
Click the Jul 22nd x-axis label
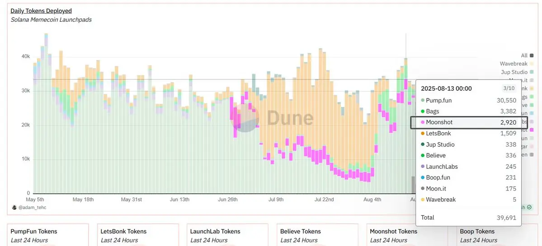[x=323, y=200]
